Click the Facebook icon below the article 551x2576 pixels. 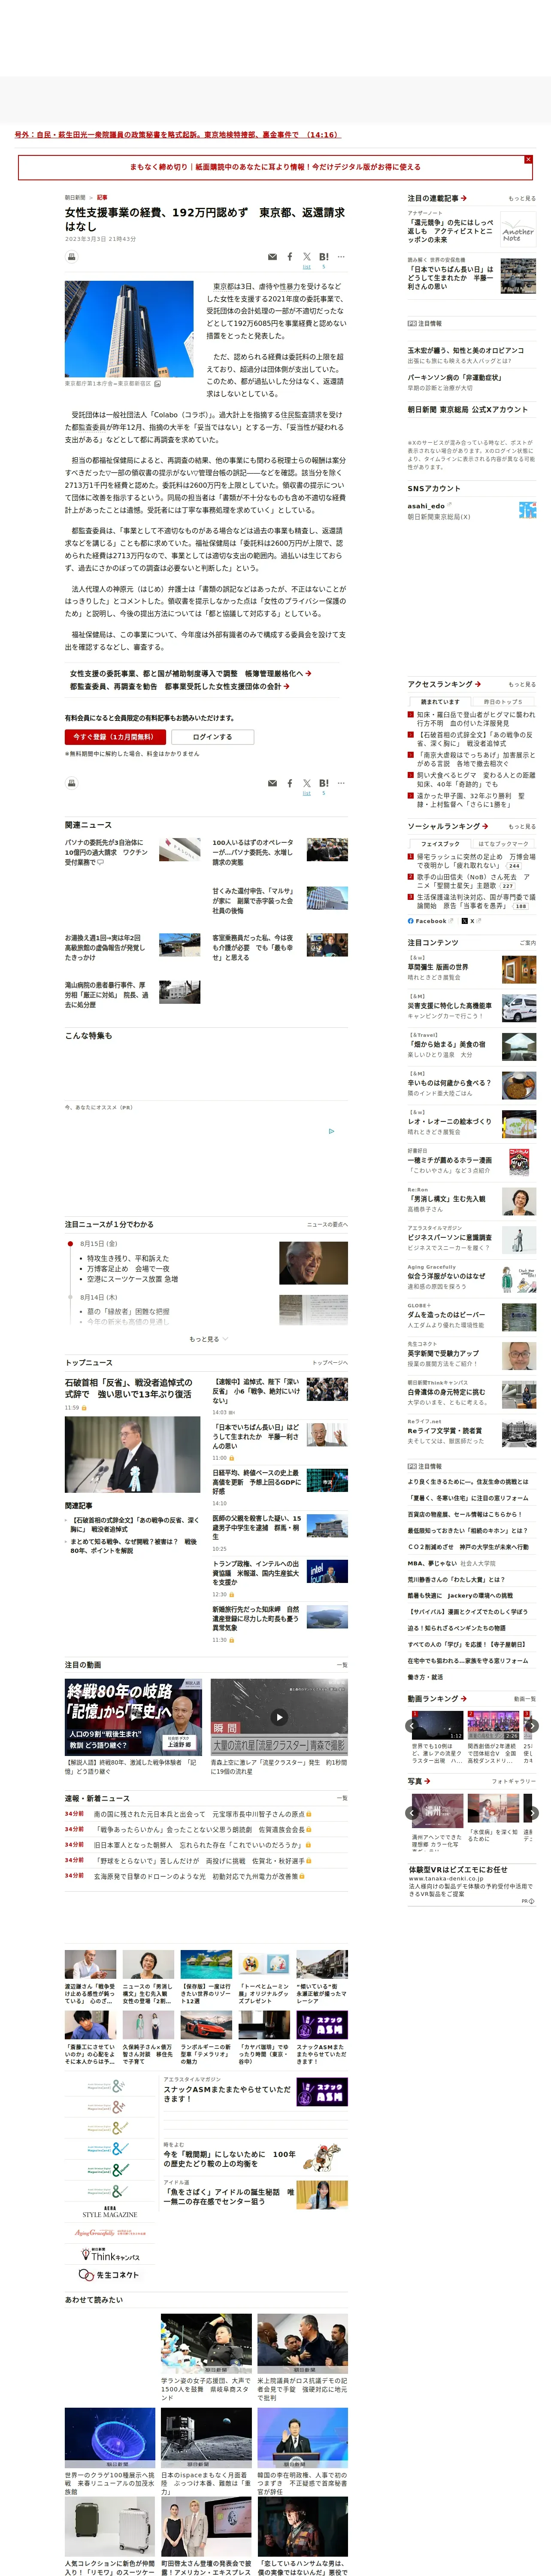click(290, 783)
